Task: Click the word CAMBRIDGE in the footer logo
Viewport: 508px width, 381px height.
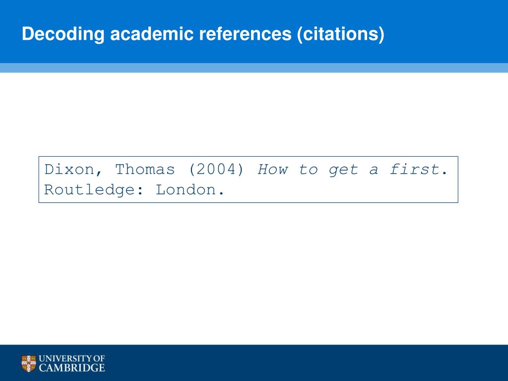Action: point(72,368)
